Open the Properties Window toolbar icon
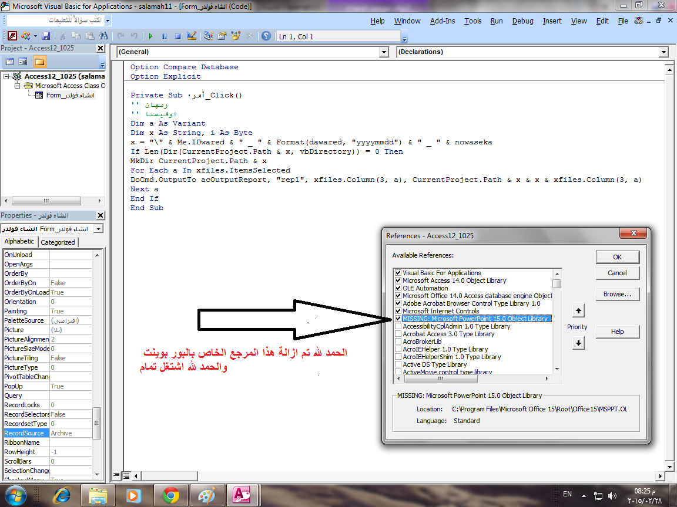This screenshot has width=677, height=507. tap(222, 36)
